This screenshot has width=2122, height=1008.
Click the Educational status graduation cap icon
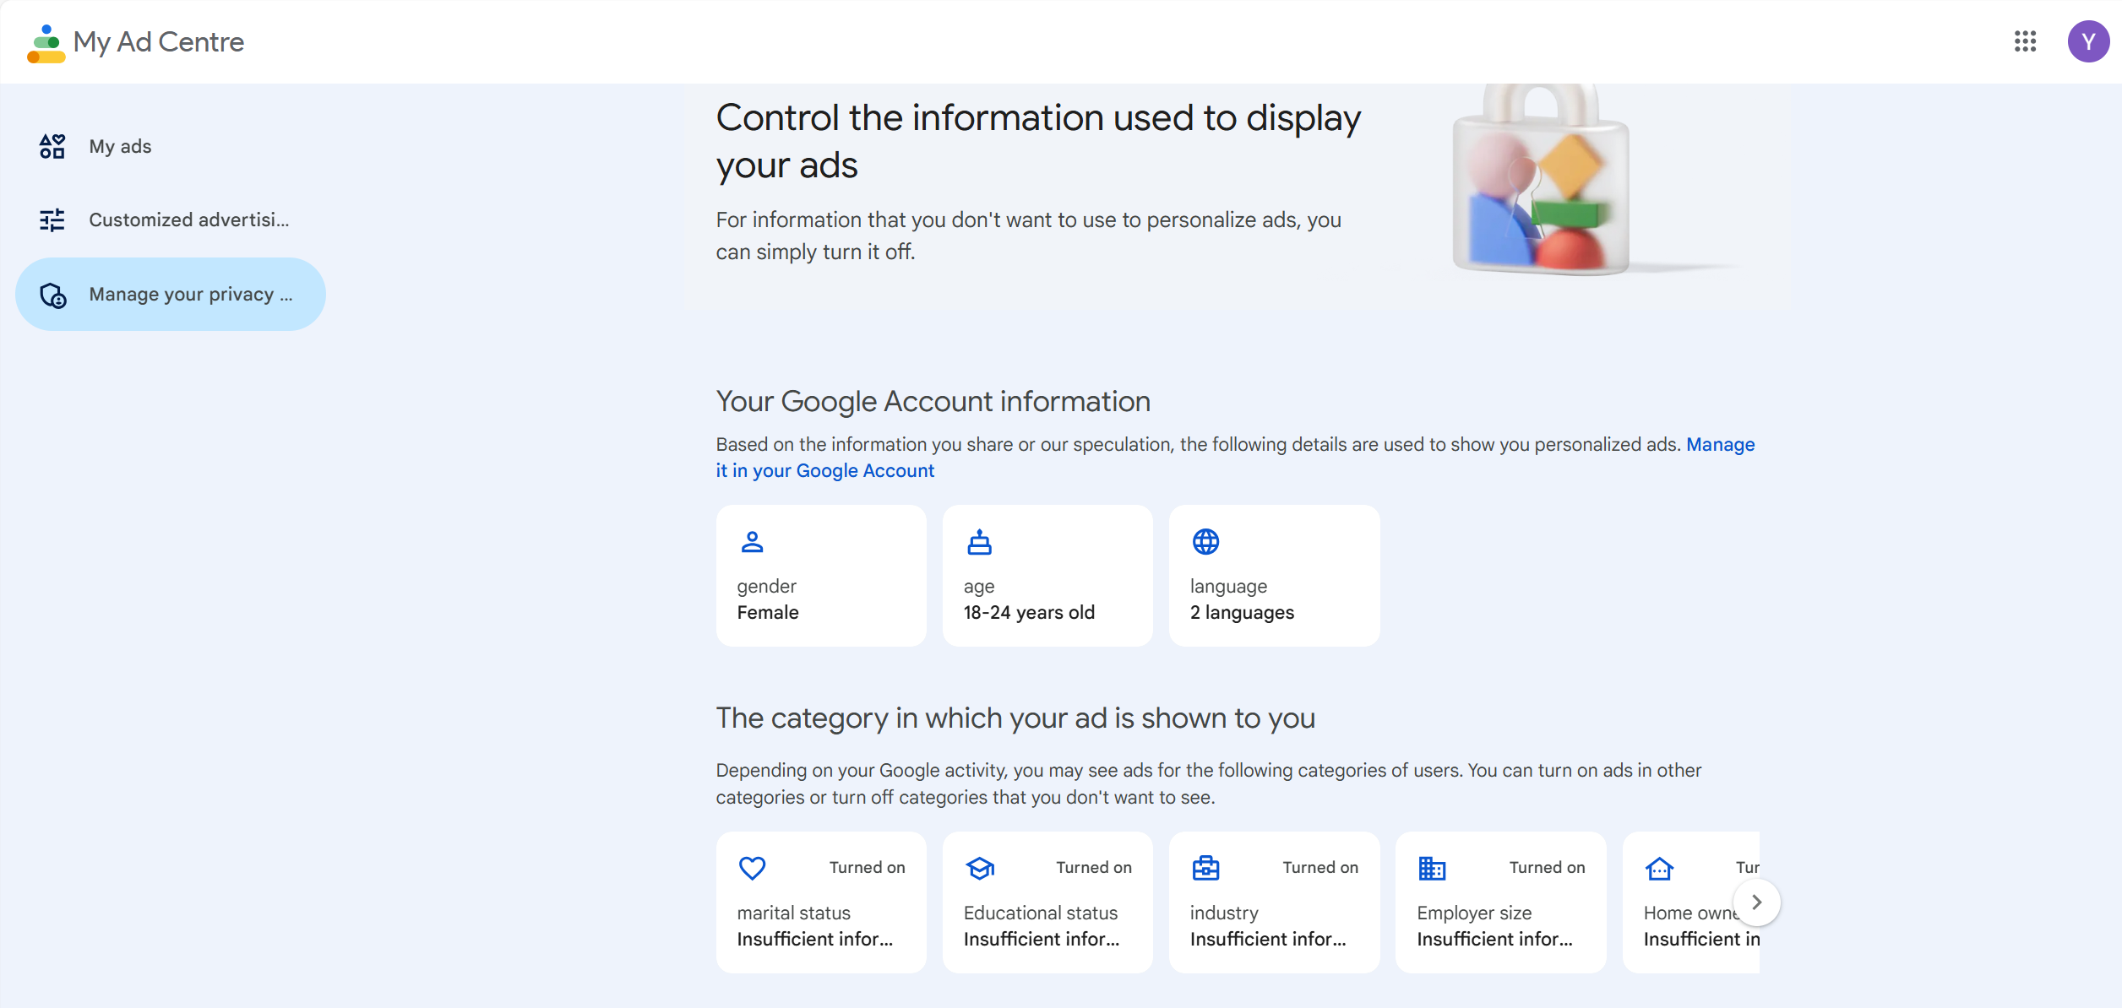tap(980, 868)
